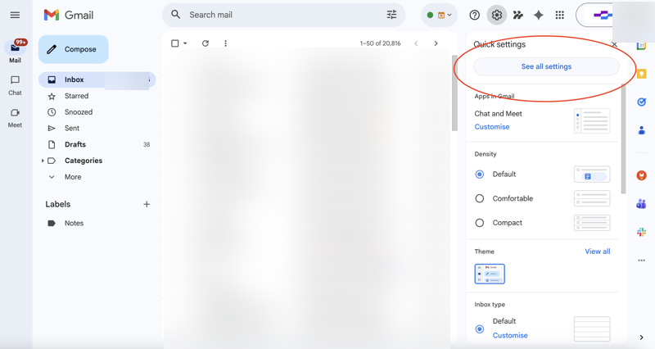
Task: Open the Sent folder
Action: [x=72, y=129]
